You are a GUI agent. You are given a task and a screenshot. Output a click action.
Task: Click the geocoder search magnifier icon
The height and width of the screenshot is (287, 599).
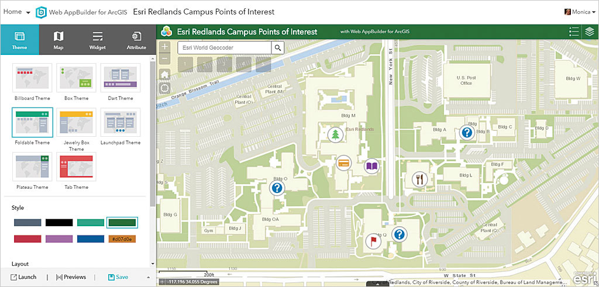278,48
